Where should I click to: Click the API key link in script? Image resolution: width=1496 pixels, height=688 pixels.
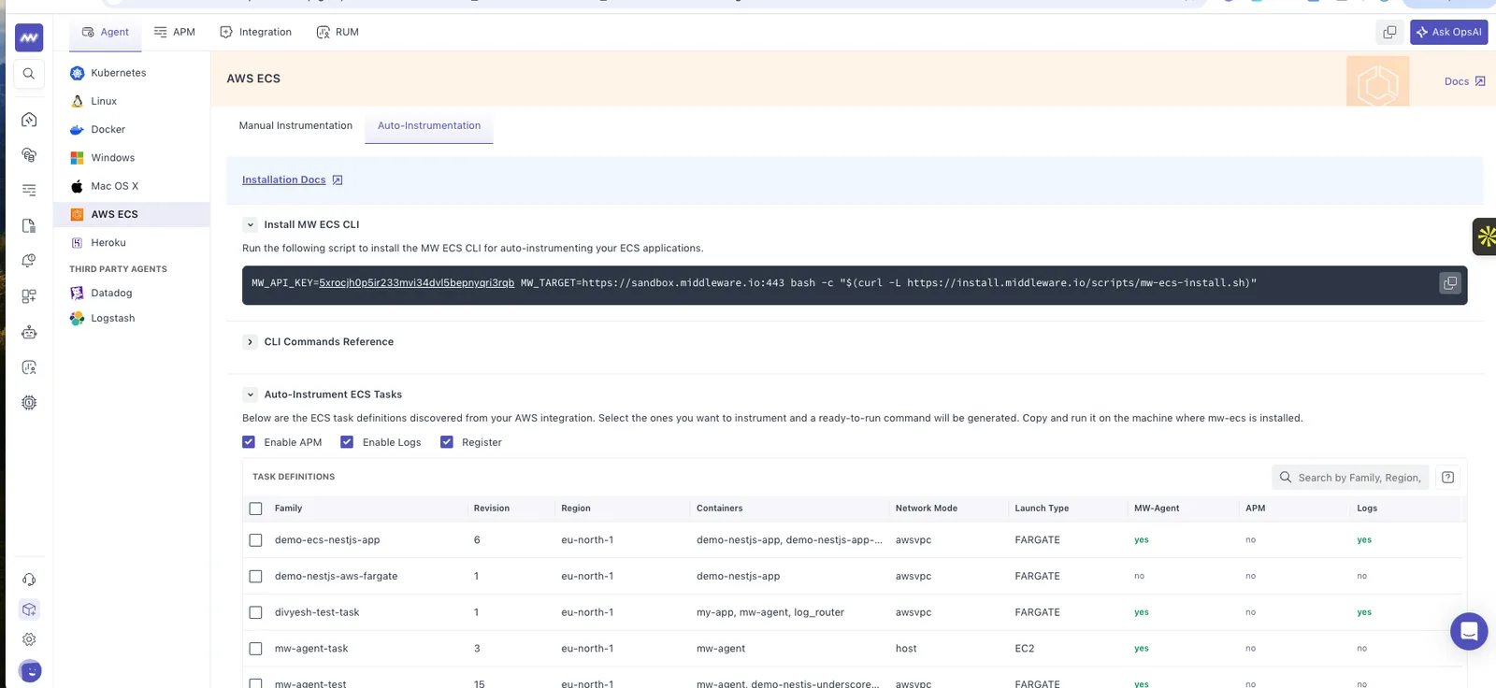(x=416, y=283)
